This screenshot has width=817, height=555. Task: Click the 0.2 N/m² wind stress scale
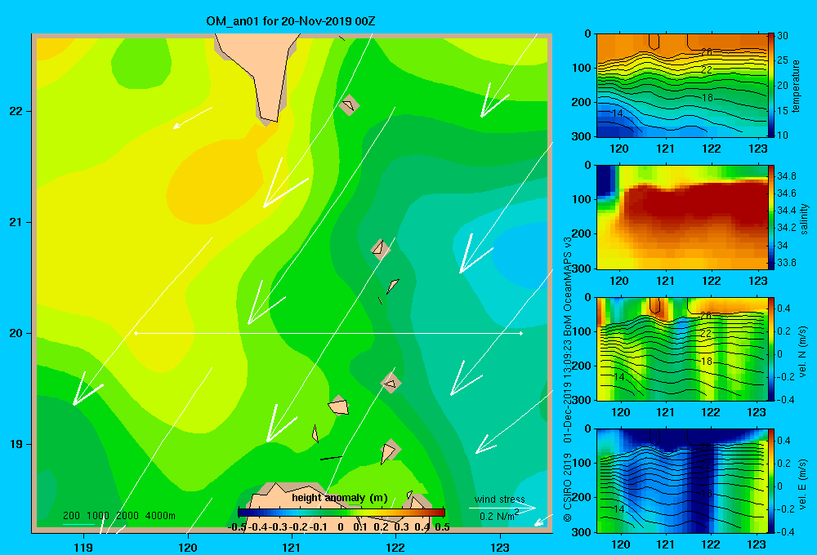click(x=499, y=515)
